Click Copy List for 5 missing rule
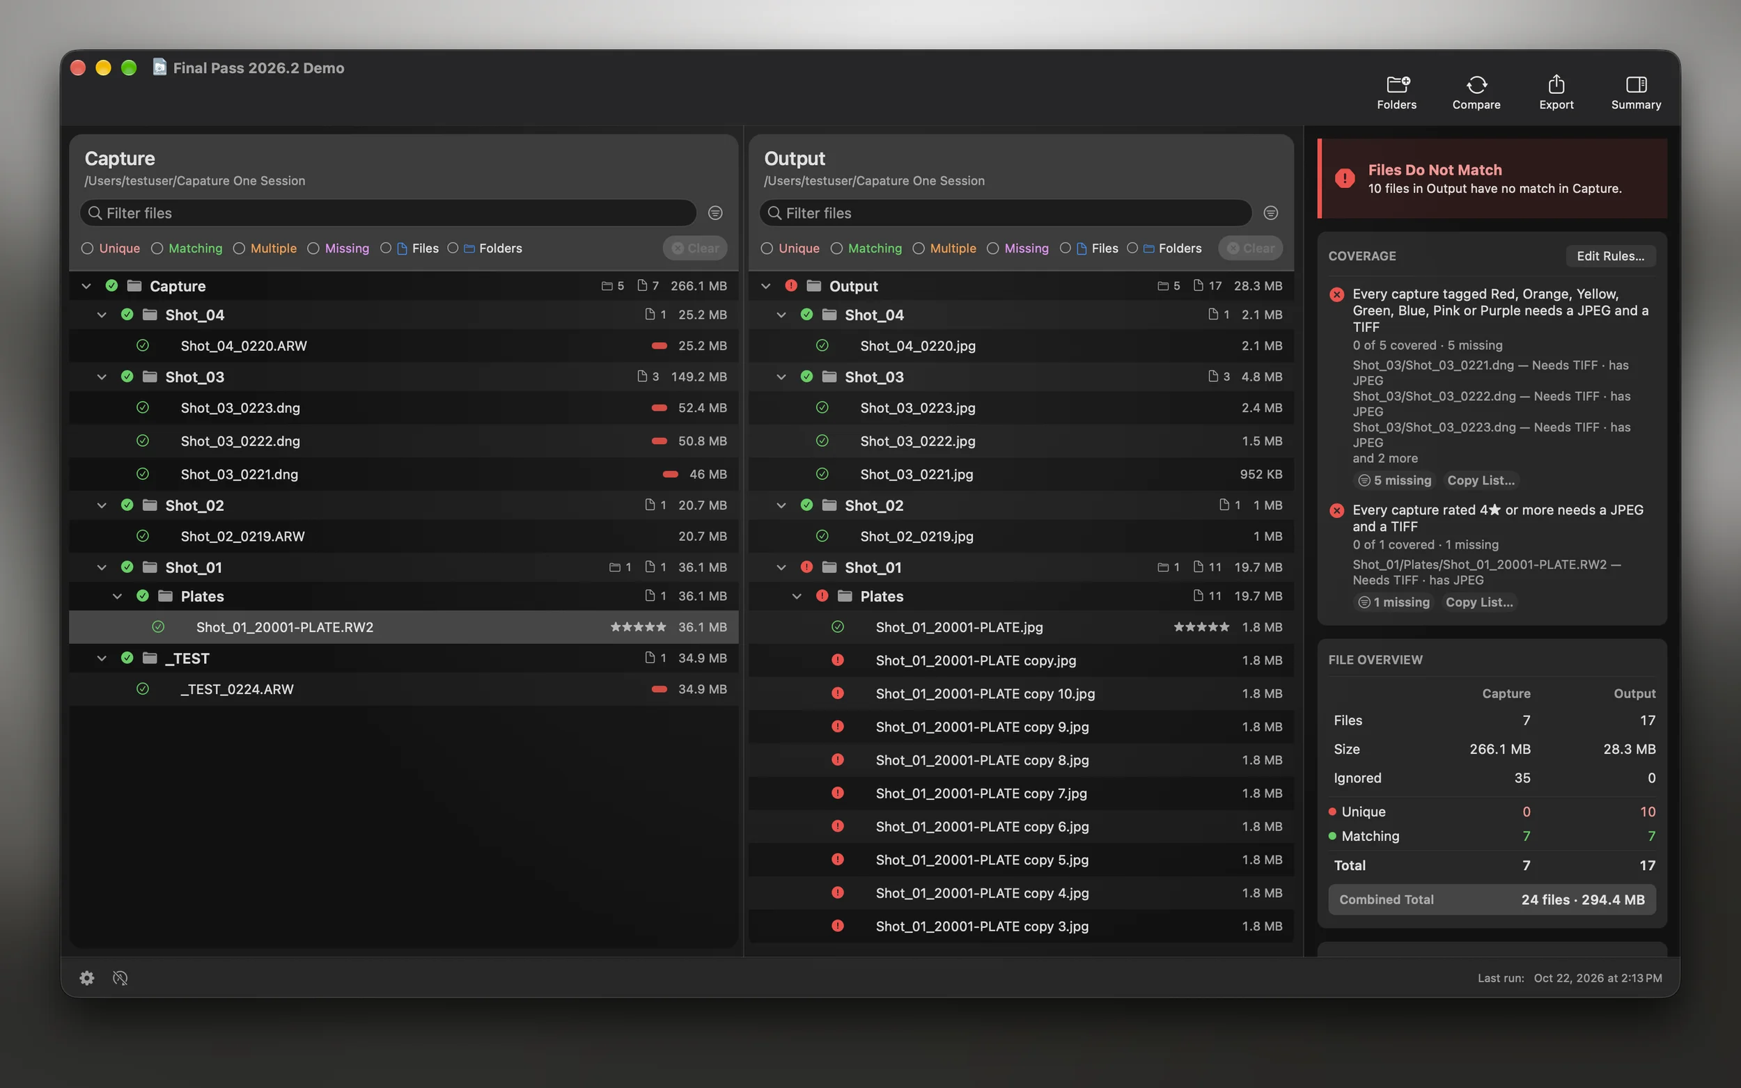The image size is (1741, 1088). pyautogui.click(x=1481, y=480)
